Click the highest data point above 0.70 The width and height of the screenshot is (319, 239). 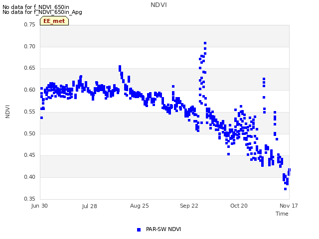click(205, 43)
